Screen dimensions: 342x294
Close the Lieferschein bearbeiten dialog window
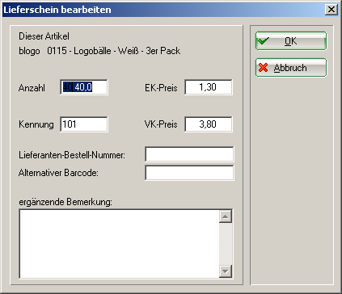point(331,10)
